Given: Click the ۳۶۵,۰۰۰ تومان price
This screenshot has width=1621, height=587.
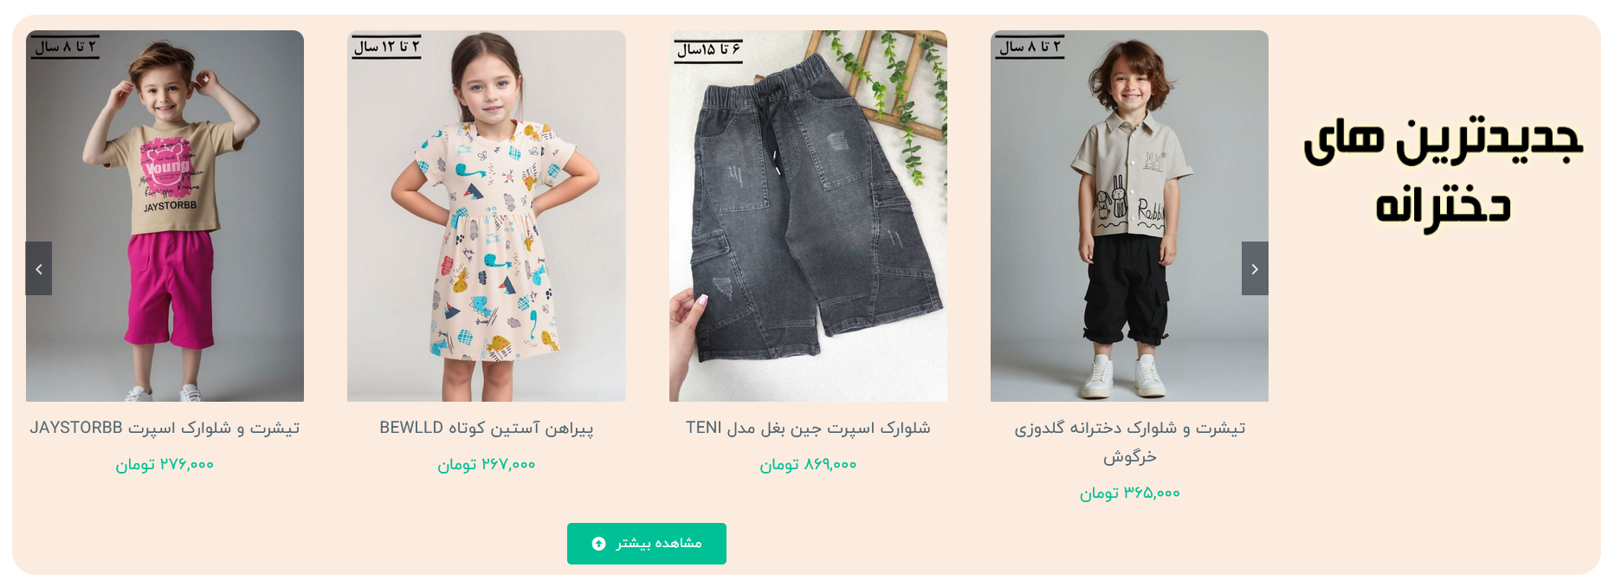Looking at the screenshot, I should (1129, 493).
